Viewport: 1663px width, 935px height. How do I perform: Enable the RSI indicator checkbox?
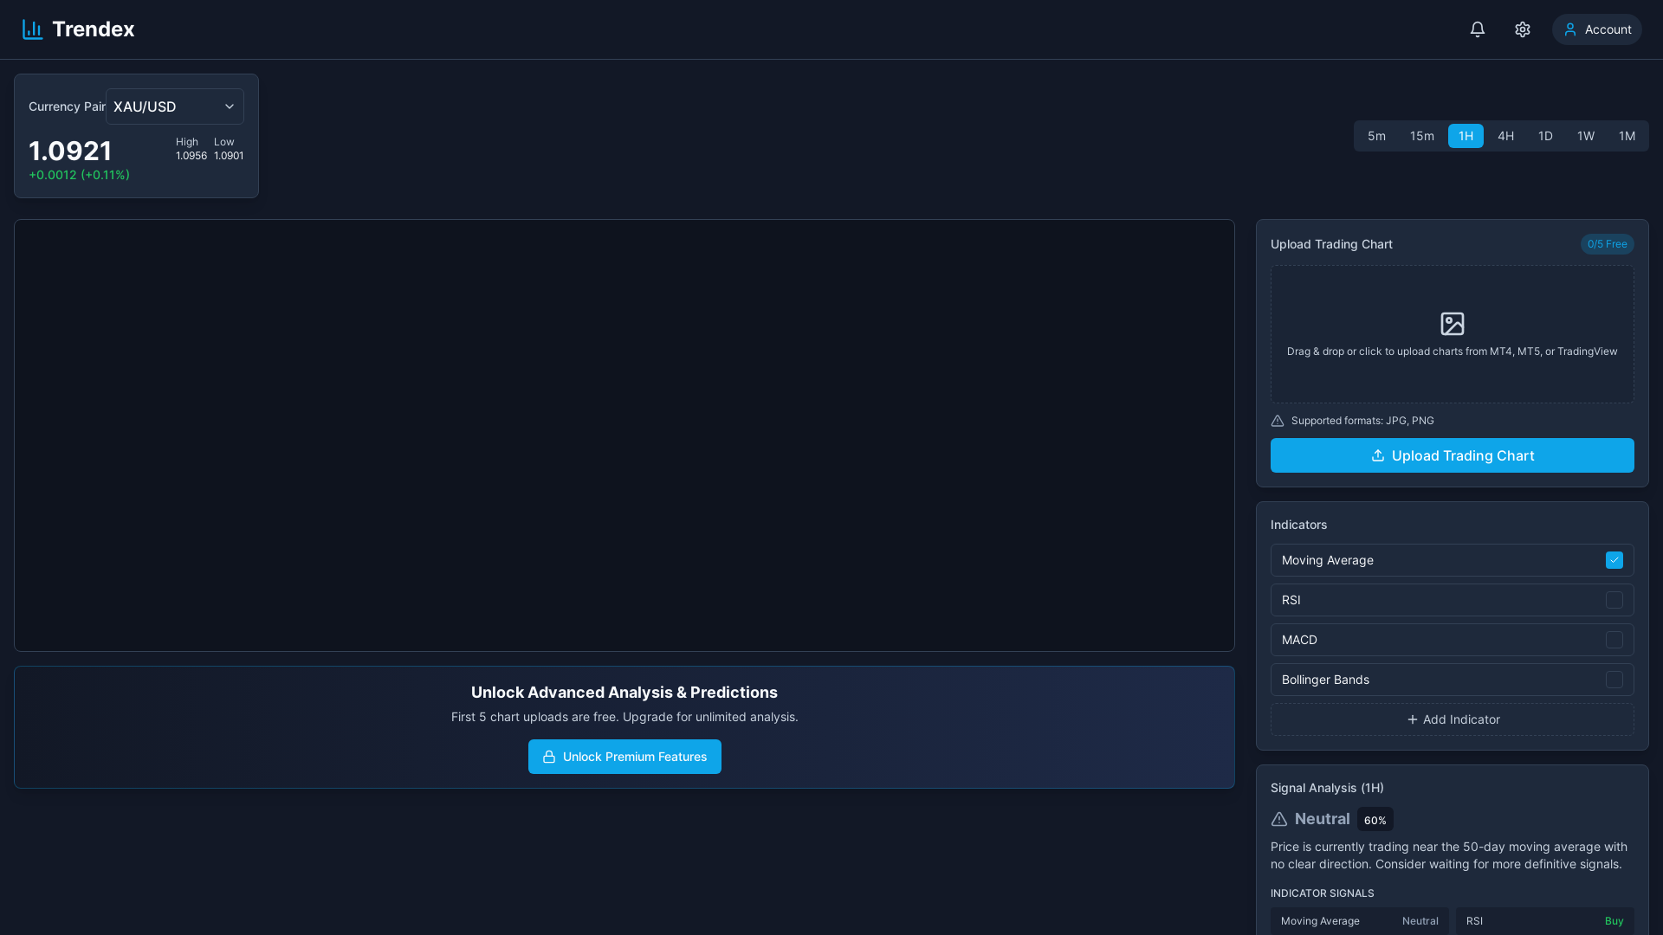[1614, 600]
